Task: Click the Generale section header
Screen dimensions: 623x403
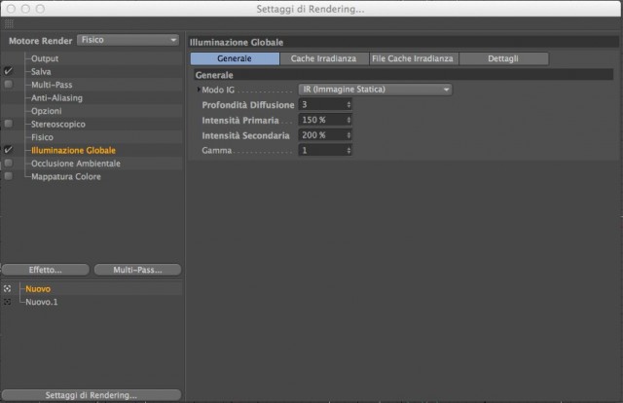Action: (x=404, y=75)
